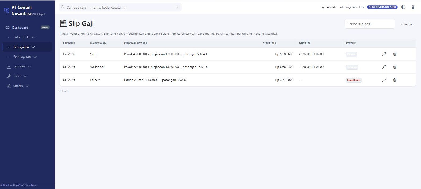This screenshot has height=189, width=421.
Task: Click the STATUS column header
Action: coord(351,43)
